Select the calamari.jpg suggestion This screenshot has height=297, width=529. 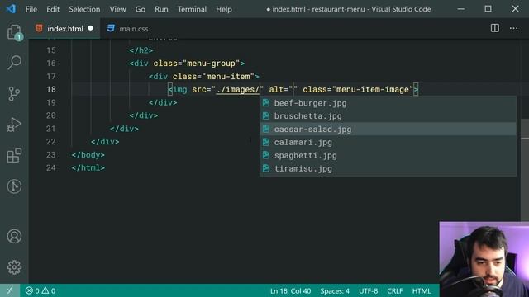tap(388, 143)
